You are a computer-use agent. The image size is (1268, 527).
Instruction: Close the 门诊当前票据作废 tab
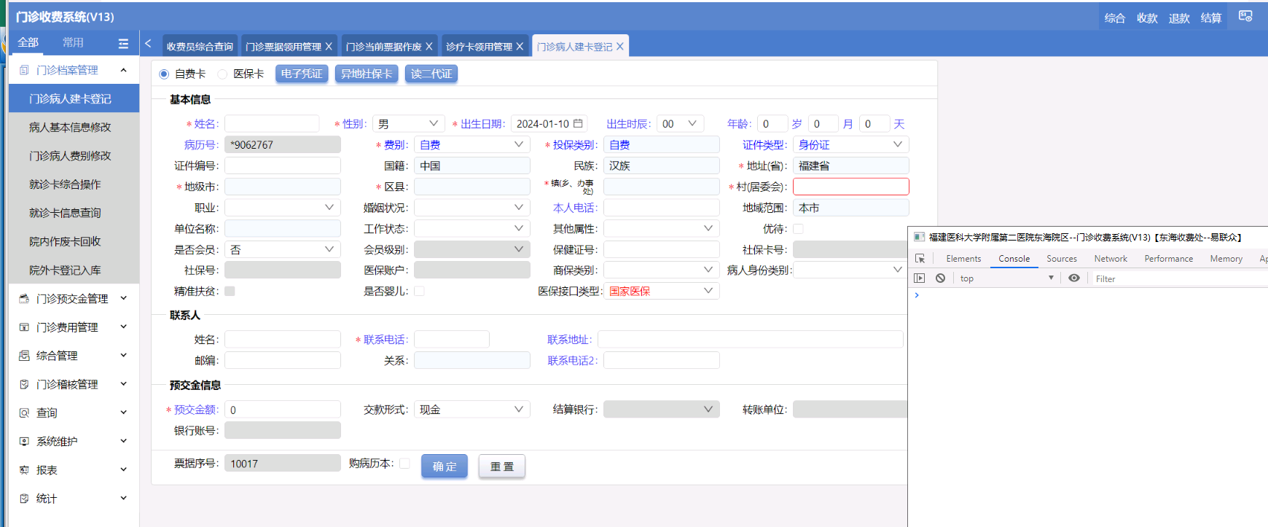coord(429,47)
